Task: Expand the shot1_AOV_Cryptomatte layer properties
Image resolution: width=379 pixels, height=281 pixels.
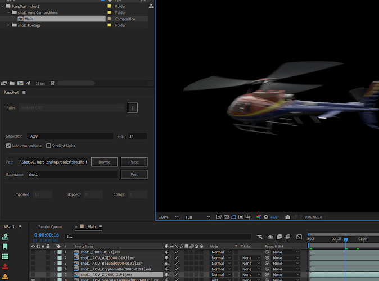Action: click(x=55, y=269)
